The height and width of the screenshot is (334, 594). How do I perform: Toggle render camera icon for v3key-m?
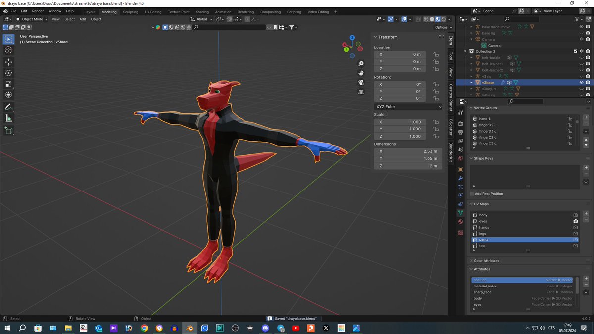tap(588, 89)
